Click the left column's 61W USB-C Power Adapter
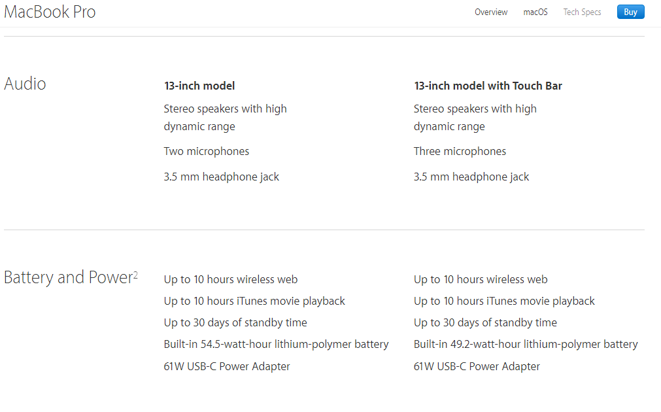661x412 pixels. [x=227, y=366]
